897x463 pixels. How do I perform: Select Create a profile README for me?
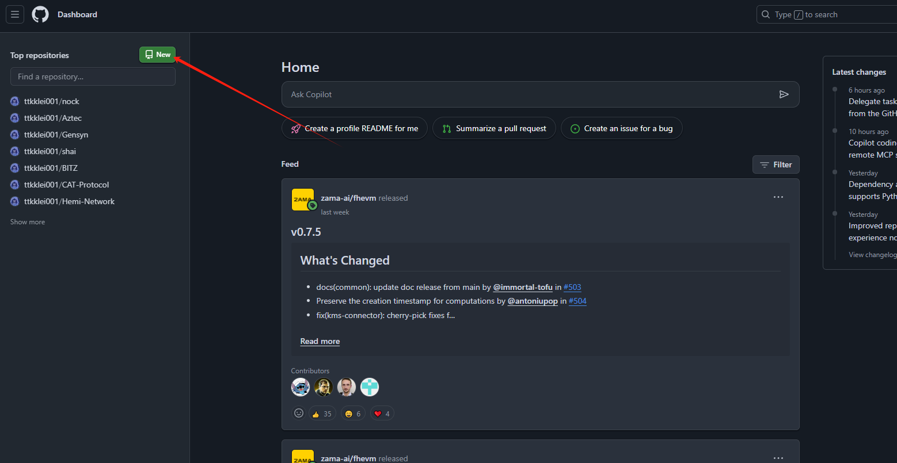point(354,128)
